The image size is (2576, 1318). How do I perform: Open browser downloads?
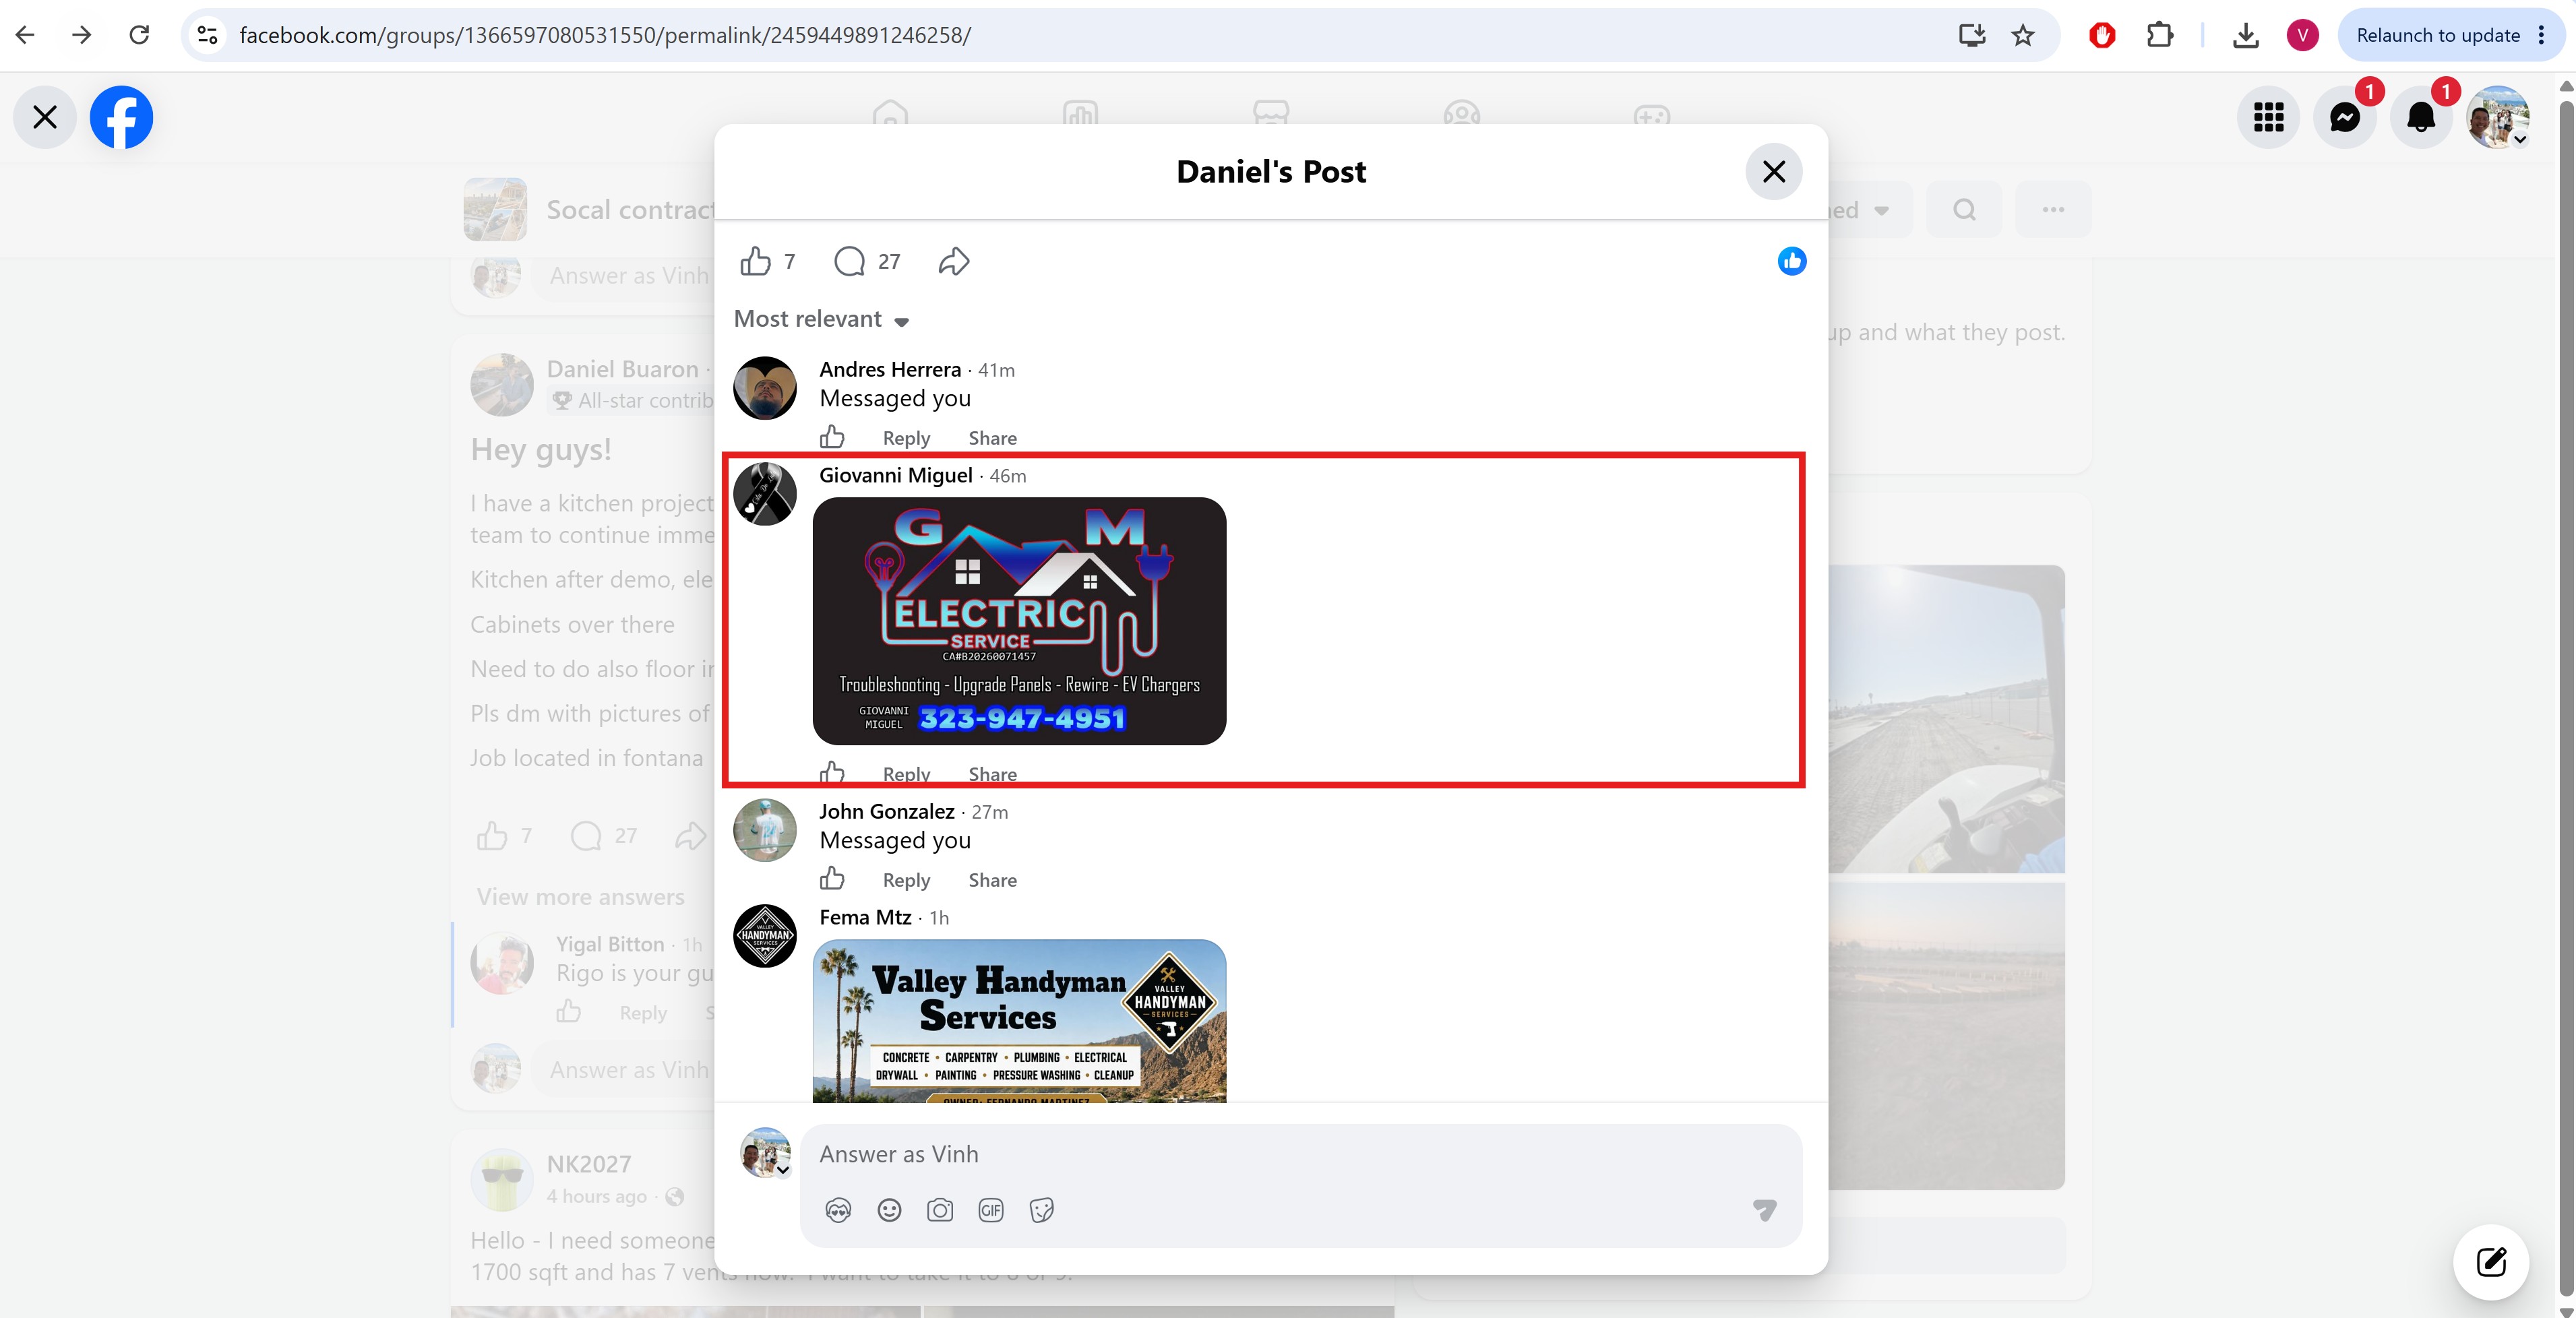tap(2246, 35)
